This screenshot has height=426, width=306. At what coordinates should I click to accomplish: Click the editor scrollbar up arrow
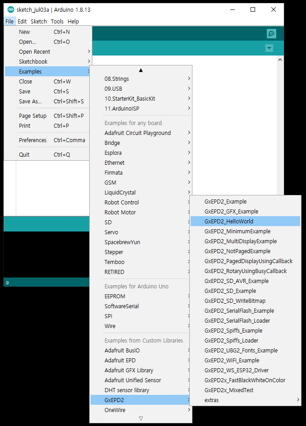(280, 60)
